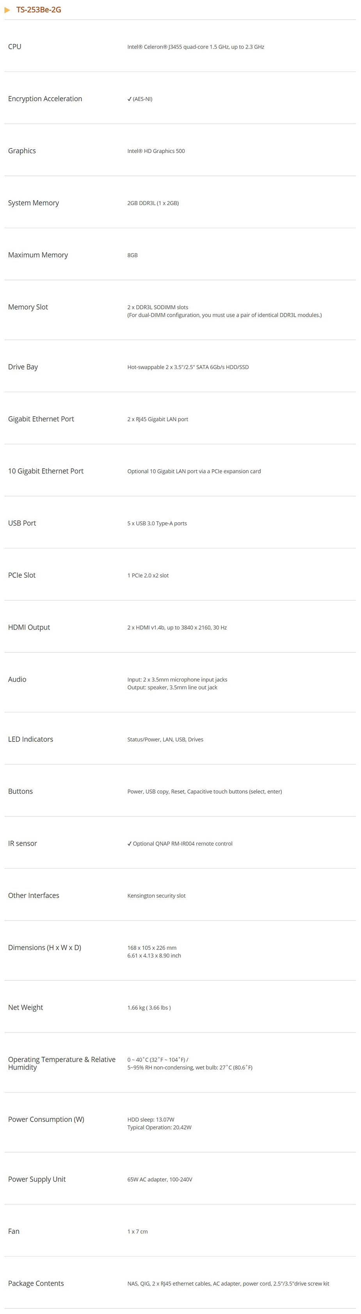Image resolution: width=361 pixels, height=1314 pixels.
Task: Select the CPU row label
Action: pyautogui.click(x=15, y=47)
